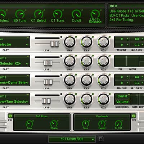Adjust the Decay Release smart knob
Screen dimensions: 144x144
pos(95,14)
